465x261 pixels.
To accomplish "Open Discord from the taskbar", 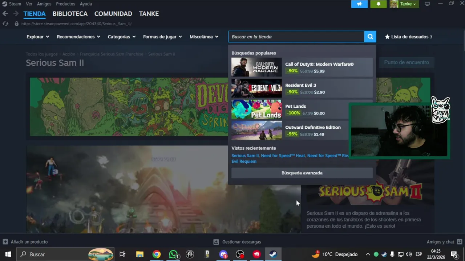I will pos(223,254).
